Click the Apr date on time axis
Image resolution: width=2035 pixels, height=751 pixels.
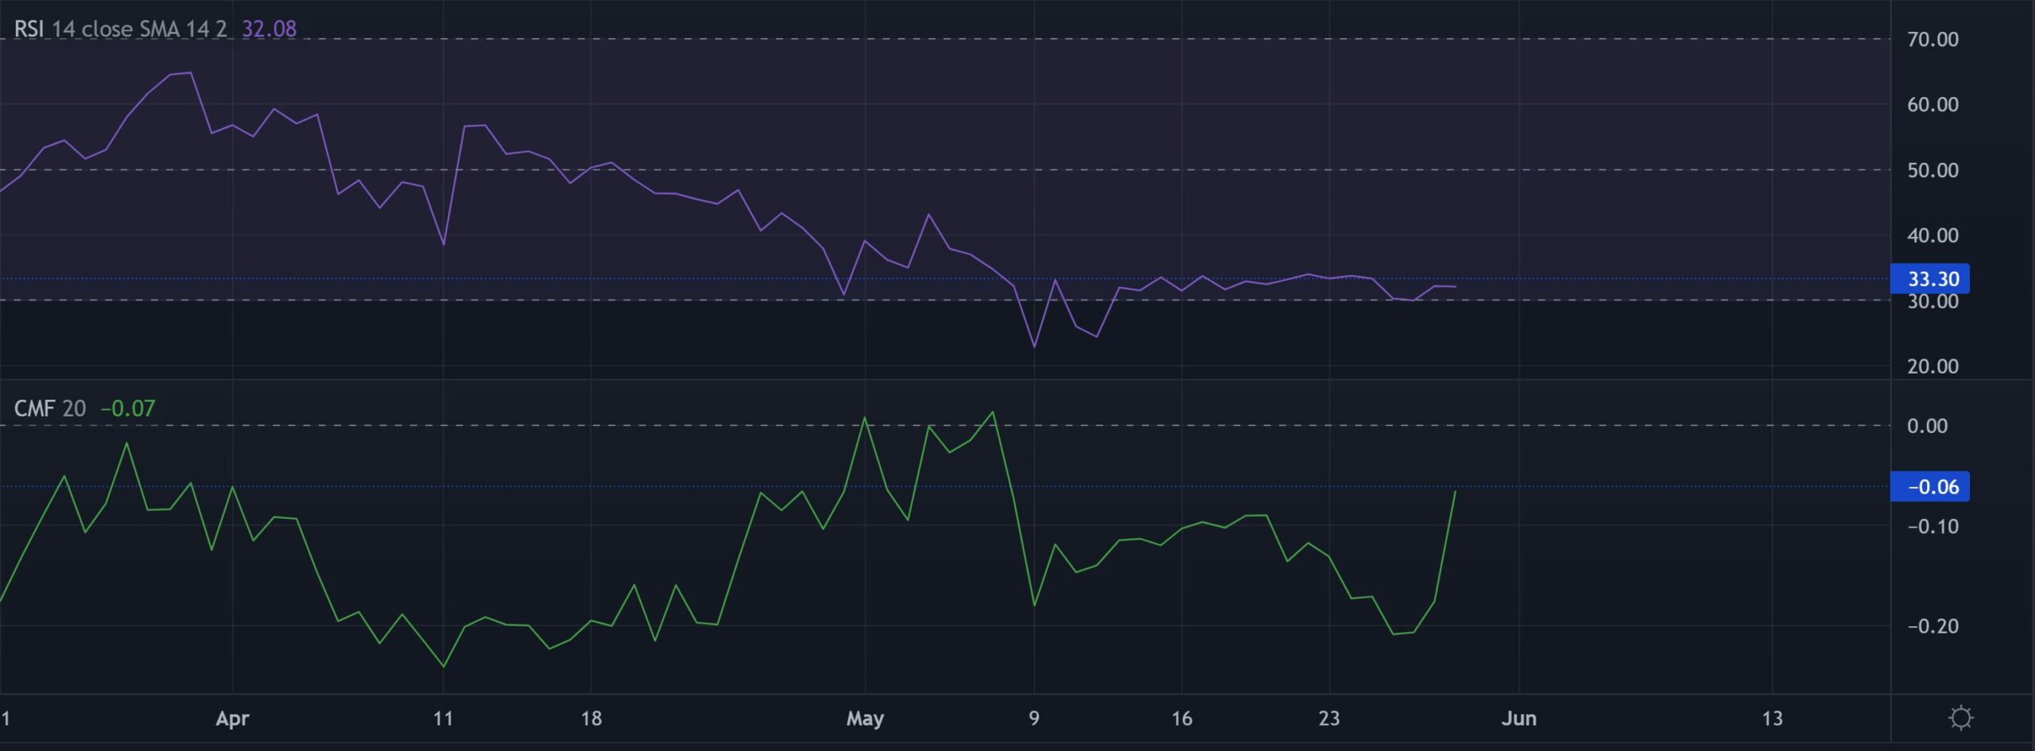[x=233, y=719]
